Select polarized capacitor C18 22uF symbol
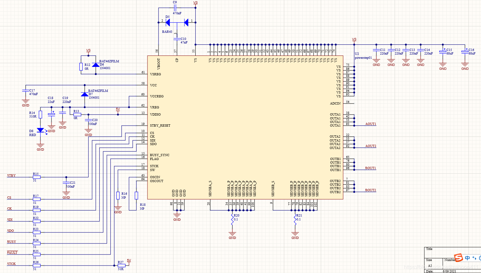The height and width of the screenshot is (273, 481). click(x=51, y=114)
